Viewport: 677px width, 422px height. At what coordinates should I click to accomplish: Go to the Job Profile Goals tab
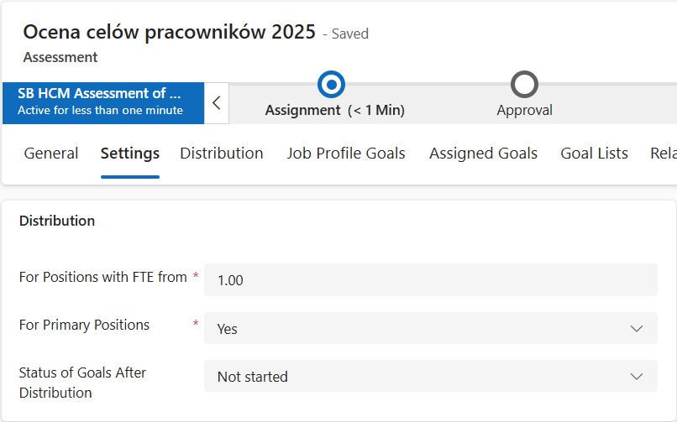point(346,154)
